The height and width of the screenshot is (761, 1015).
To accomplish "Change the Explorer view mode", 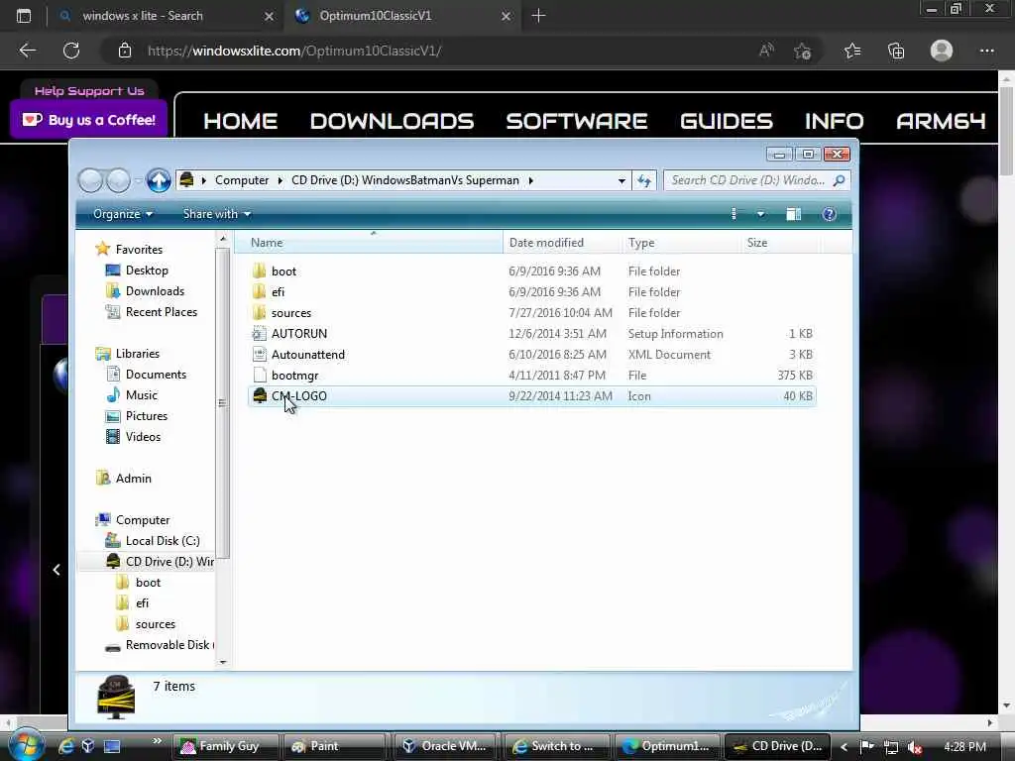I will click(734, 214).
